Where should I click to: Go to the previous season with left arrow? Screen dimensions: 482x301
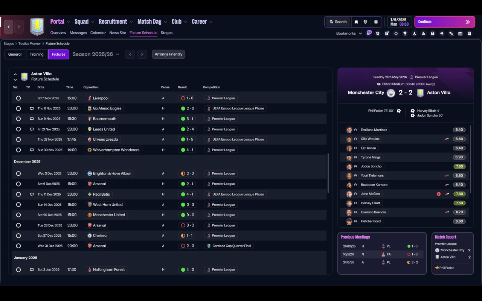pyautogui.click(x=130, y=54)
